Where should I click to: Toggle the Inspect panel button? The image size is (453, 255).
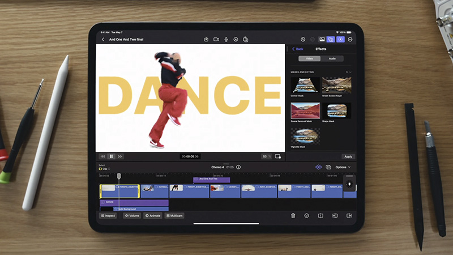(x=108, y=215)
